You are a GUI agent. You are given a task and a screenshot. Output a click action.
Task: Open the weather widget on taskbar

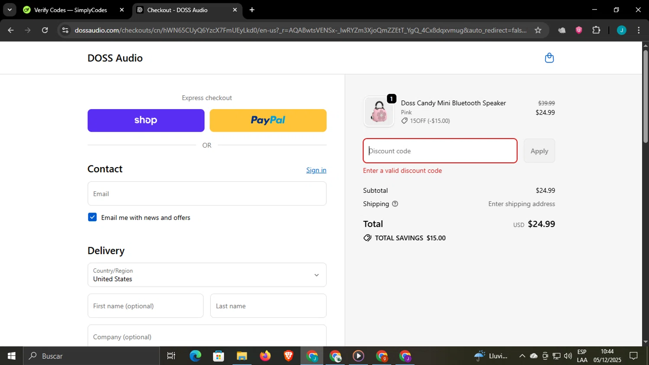click(x=491, y=356)
